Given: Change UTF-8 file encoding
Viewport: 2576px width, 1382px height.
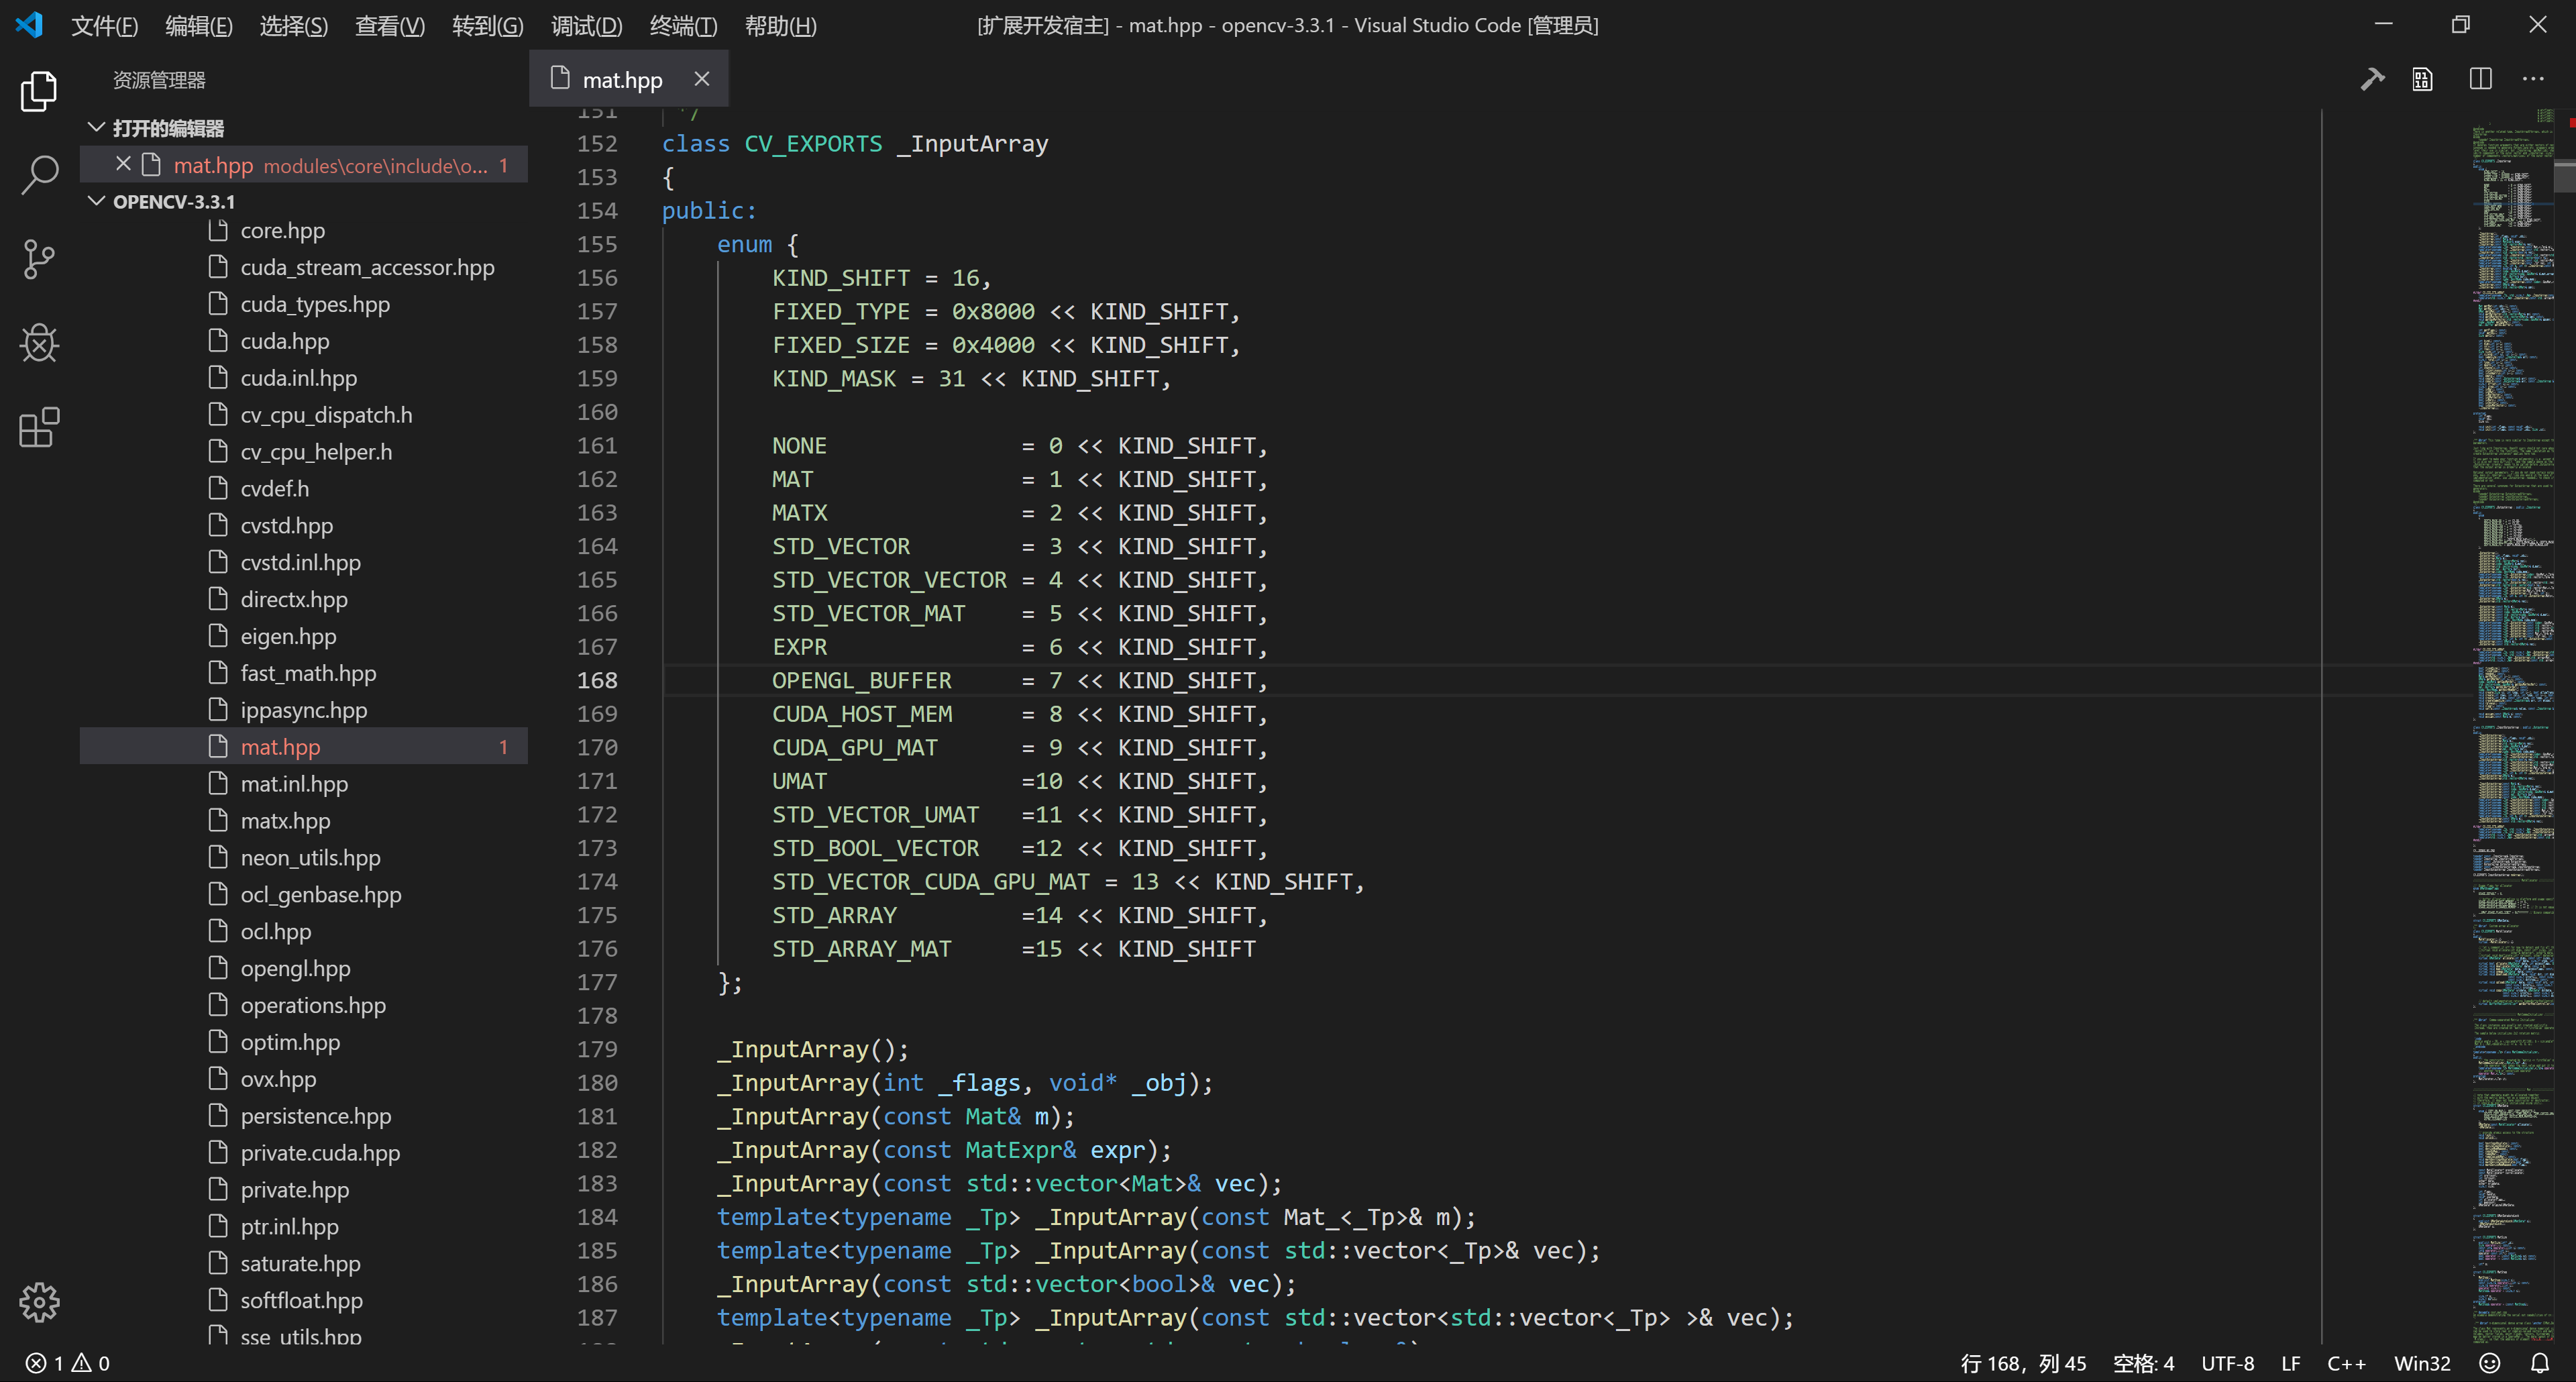Looking at the screenshot, I should tap(2227, 1363).
